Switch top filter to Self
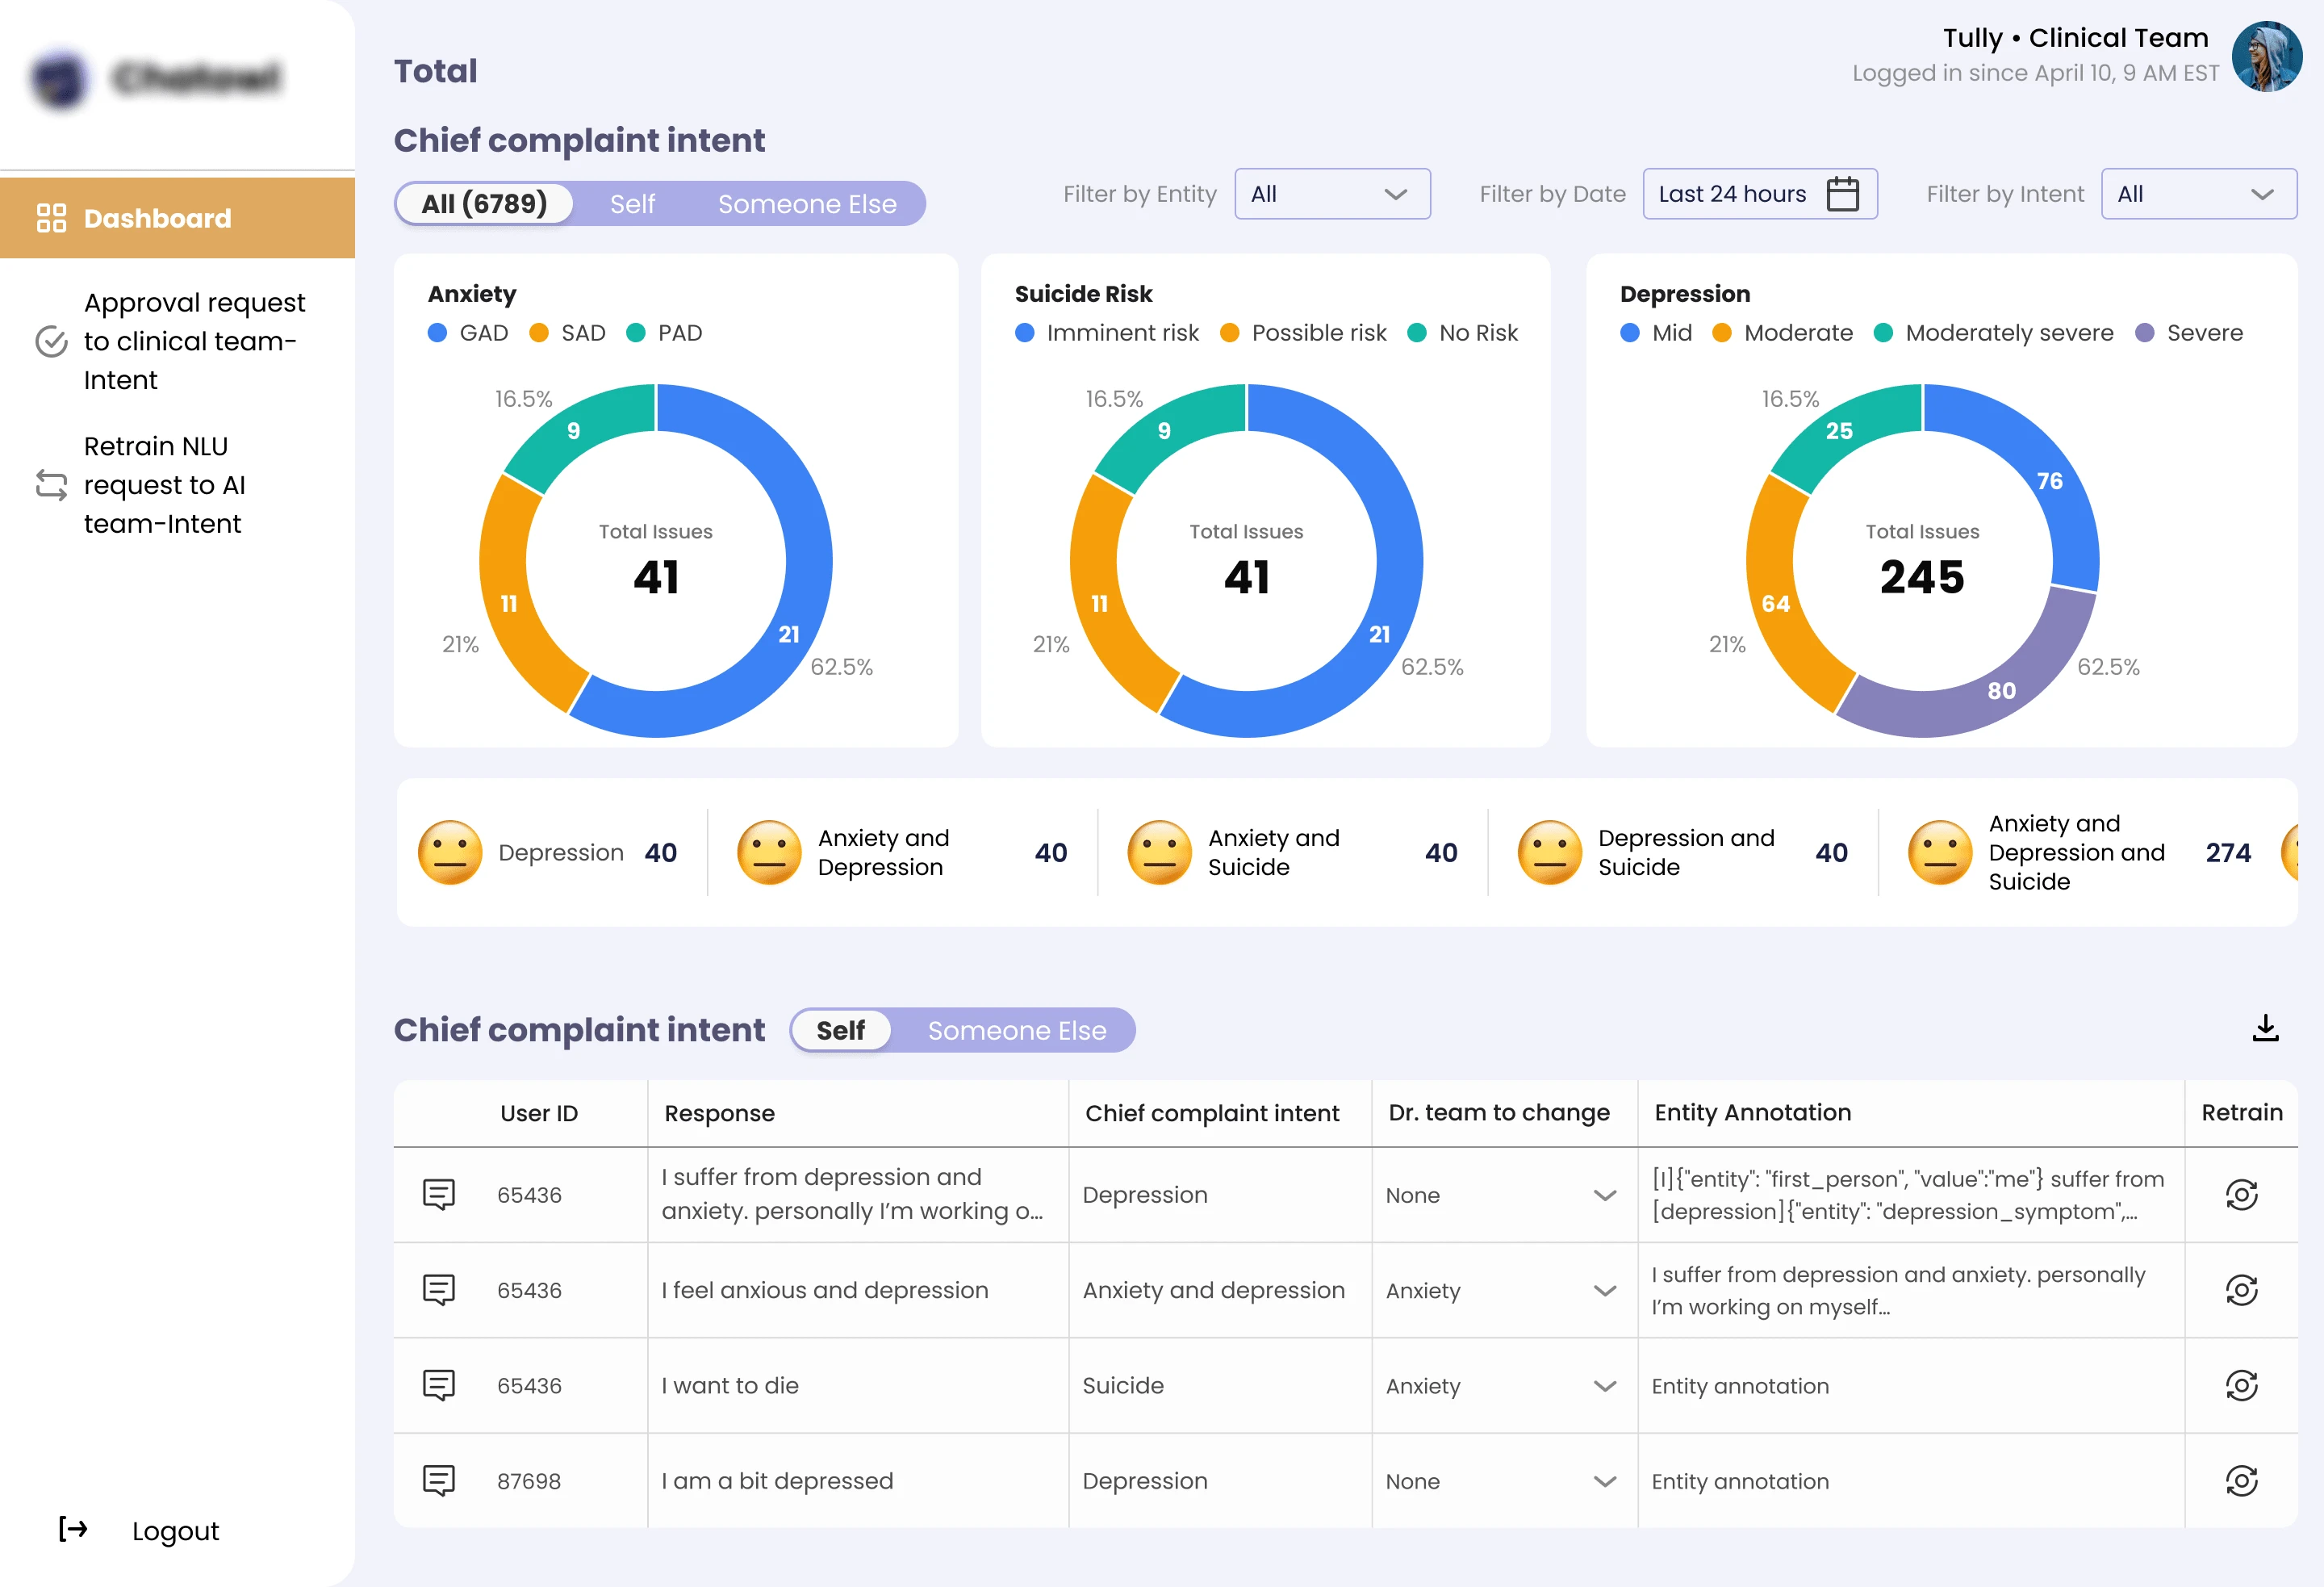The height and width of the screenshot is (1587, 2324). tap(633, 204)
